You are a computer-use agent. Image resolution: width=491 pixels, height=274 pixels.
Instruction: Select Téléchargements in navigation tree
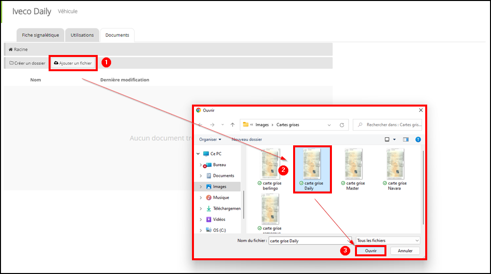tap(223, 209)
